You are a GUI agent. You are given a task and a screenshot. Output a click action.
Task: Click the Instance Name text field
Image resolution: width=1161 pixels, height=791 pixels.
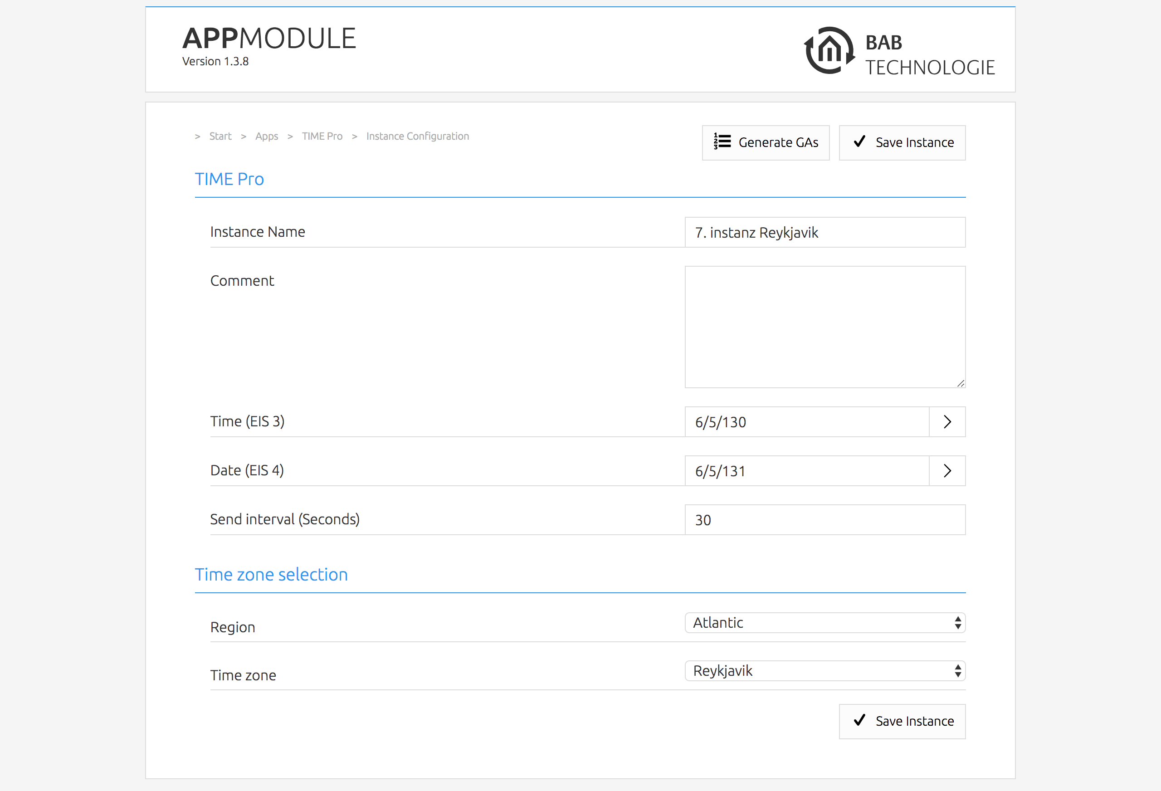[x=824, y=232]
